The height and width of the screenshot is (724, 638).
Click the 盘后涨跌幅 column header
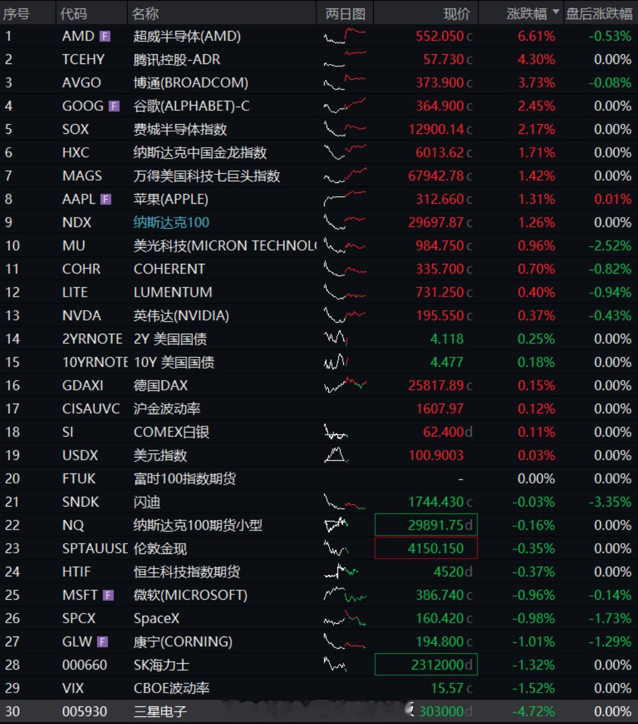599,13
